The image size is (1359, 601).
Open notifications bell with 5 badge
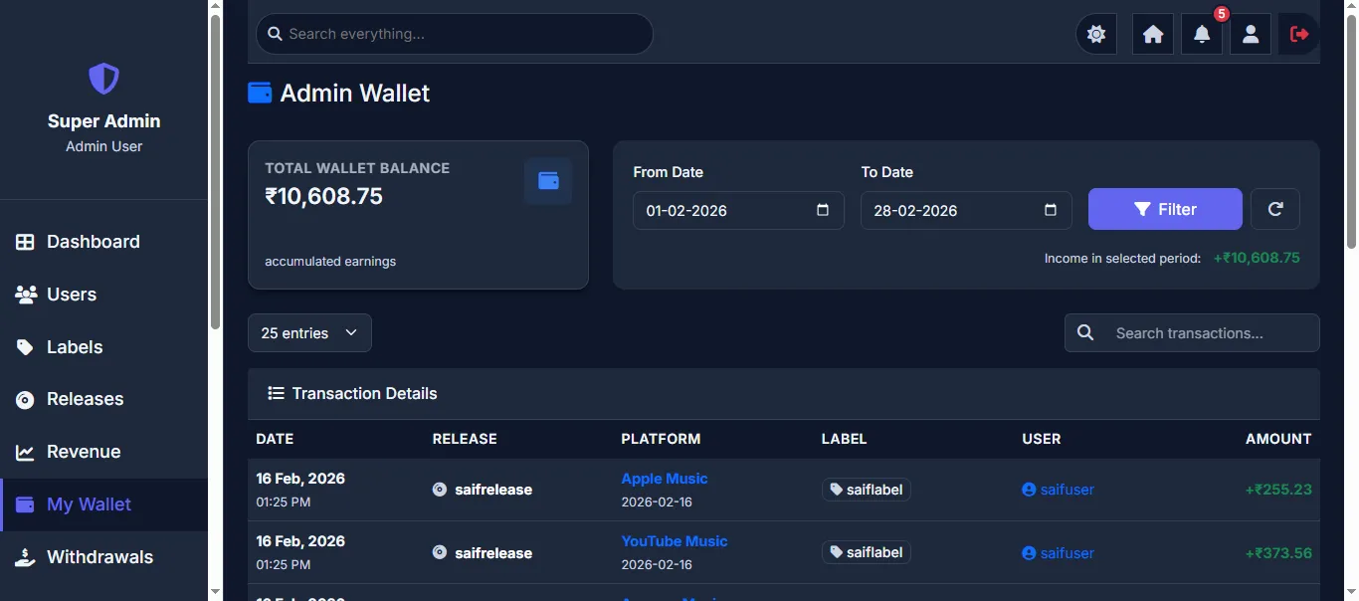[1202, 34]
